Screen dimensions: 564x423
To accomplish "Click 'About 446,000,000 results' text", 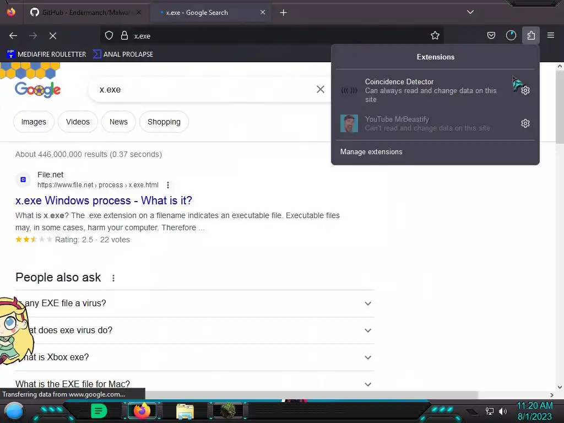I will [89, 154].
